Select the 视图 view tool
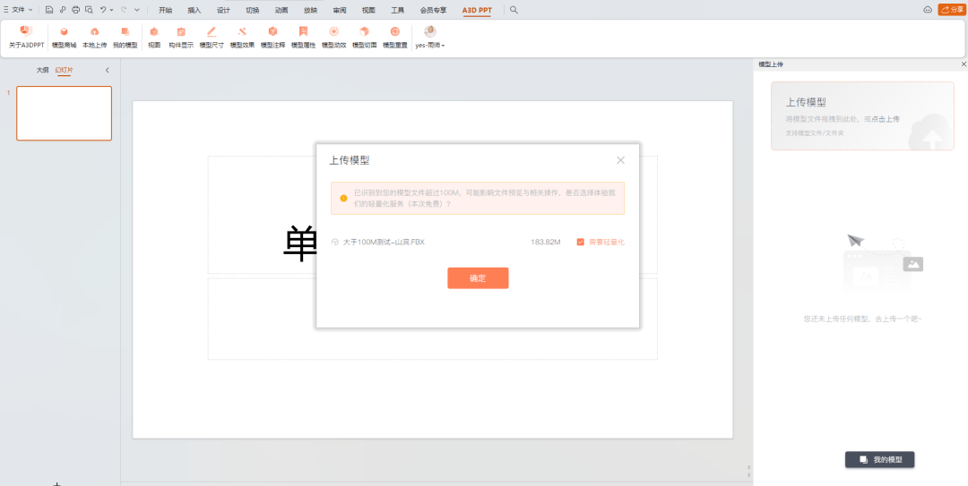Image resolution: width=968 pixels, height=486 pixels. (154, 38)
